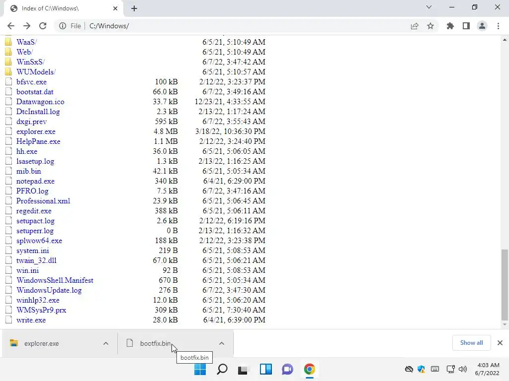The width and height of the screenshot is (509, 381).
Task: Open the tab search chevron in title bar
Action: pos(429,7)
